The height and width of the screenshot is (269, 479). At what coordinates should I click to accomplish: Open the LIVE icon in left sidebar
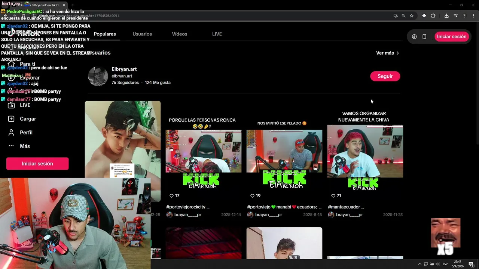(x=11, y=105)
